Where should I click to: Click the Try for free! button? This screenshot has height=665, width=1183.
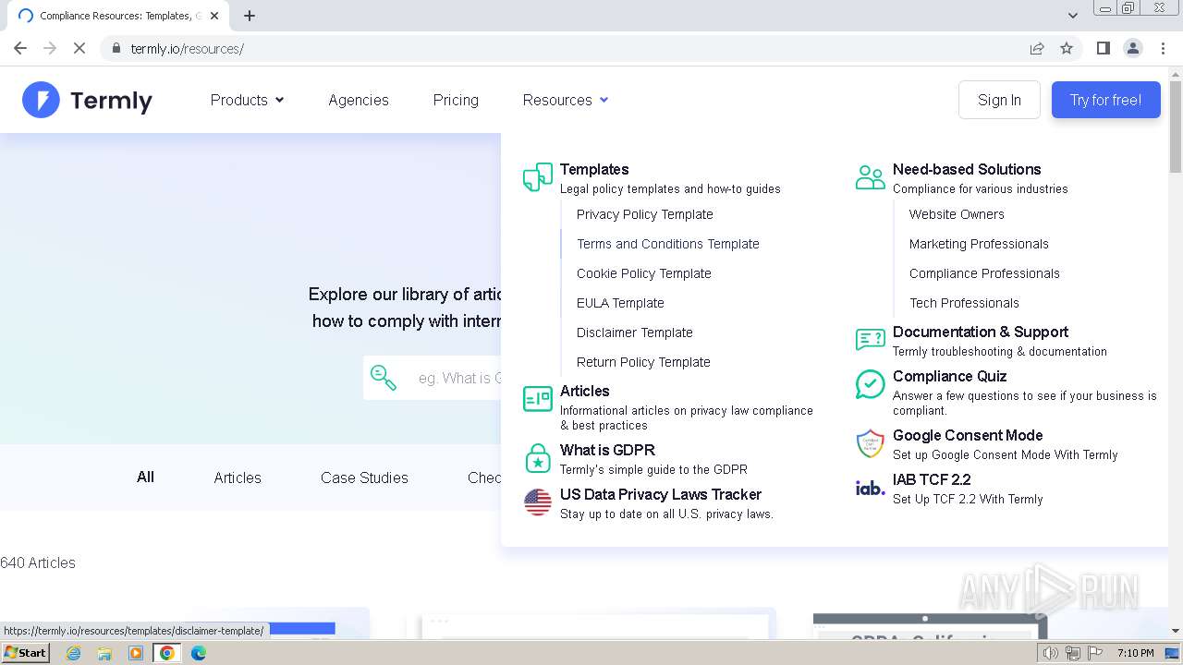click(1105, 100)
